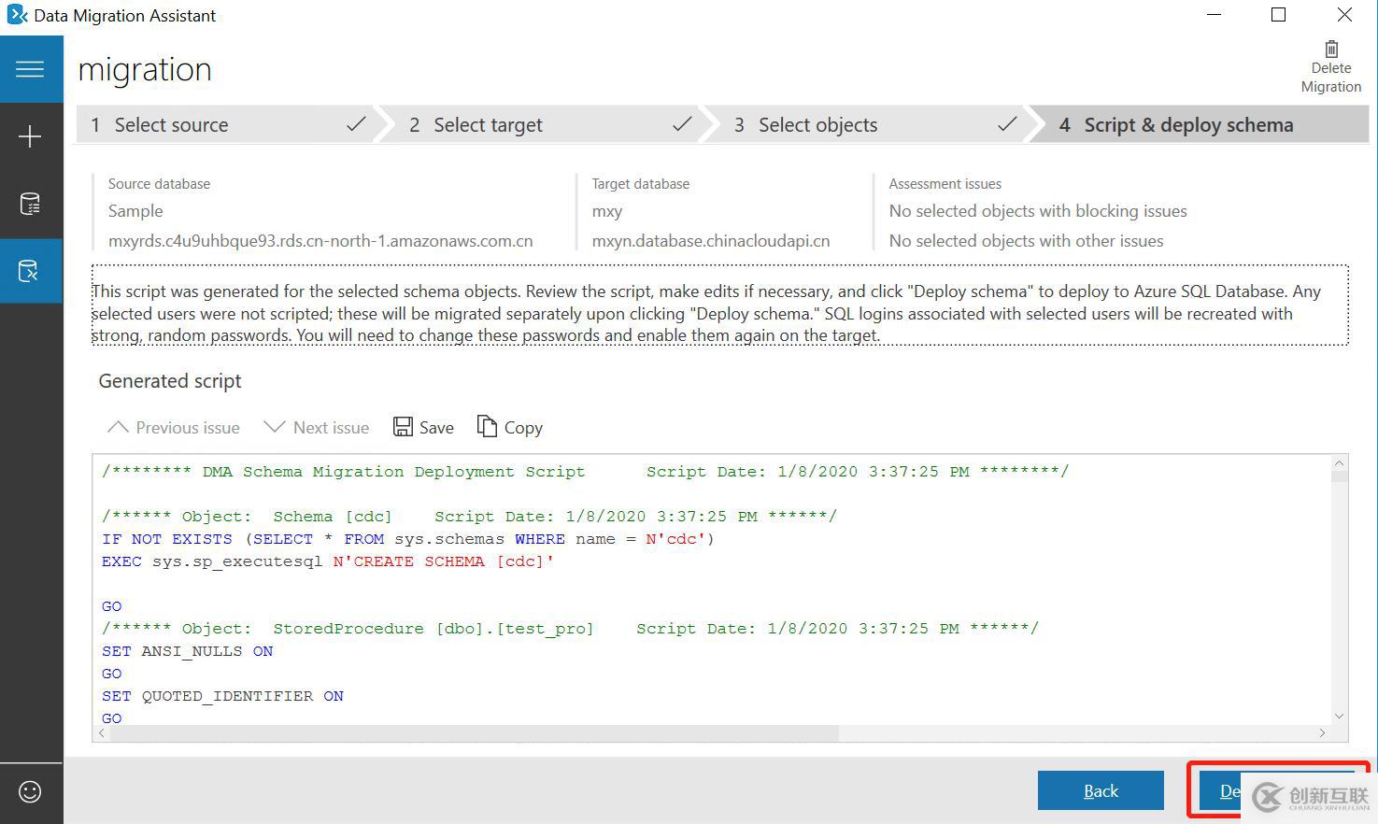Click the StoredProcedure [dbo].[test_pro] comment line
Viewport: 1378px width, 824px height.
571,629
